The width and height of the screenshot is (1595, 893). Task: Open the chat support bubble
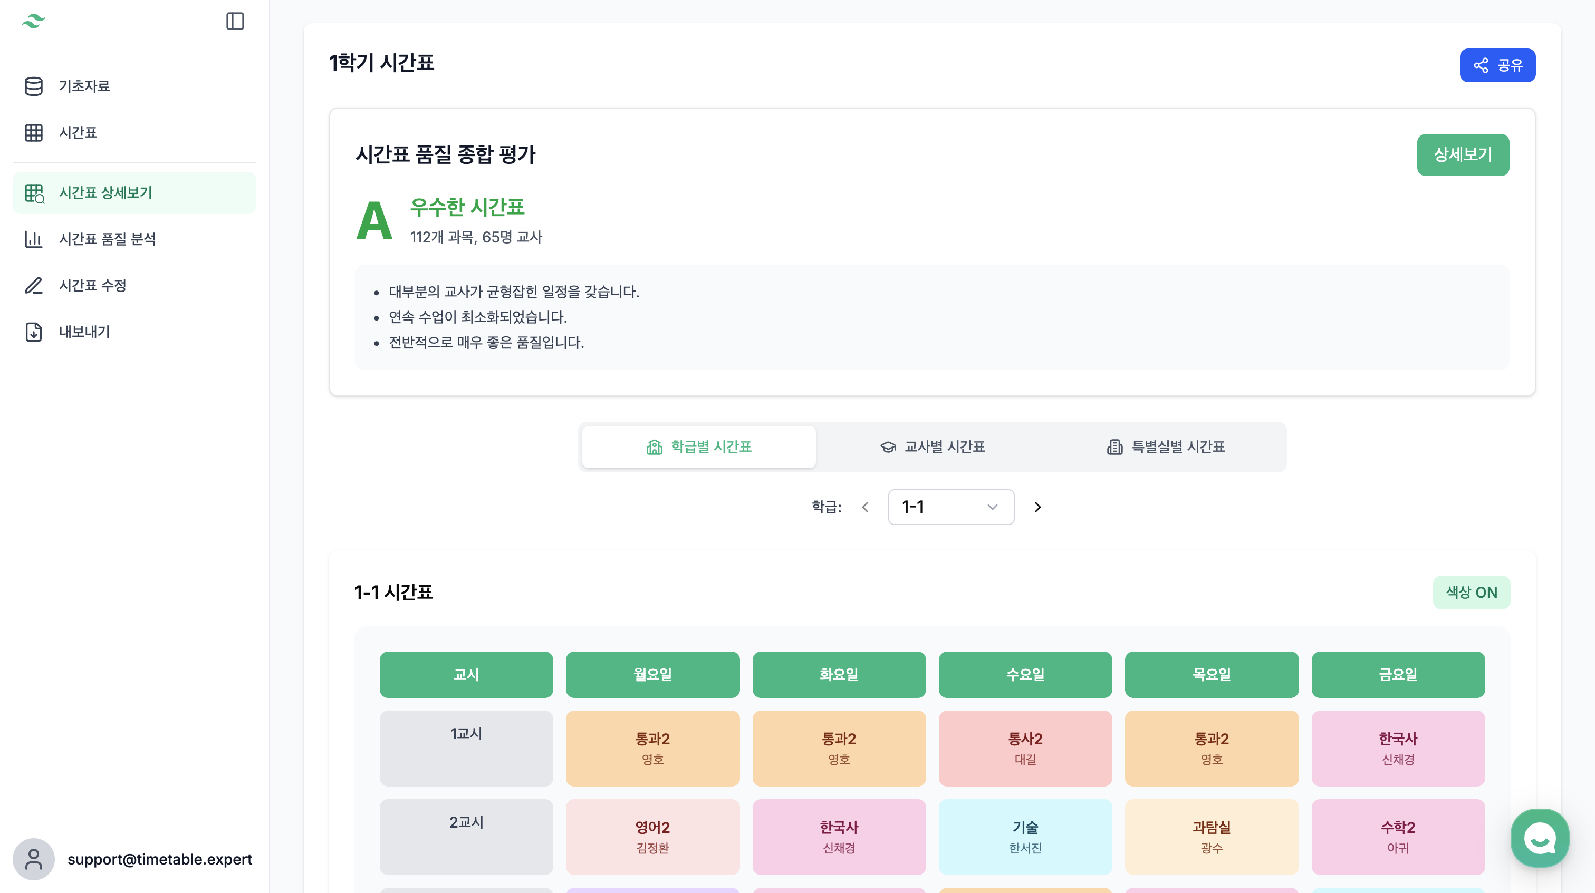(1539, 839)
